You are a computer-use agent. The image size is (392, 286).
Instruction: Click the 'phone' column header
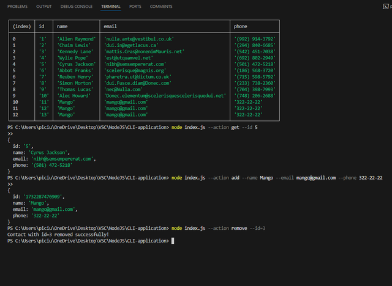click(240, 26)
